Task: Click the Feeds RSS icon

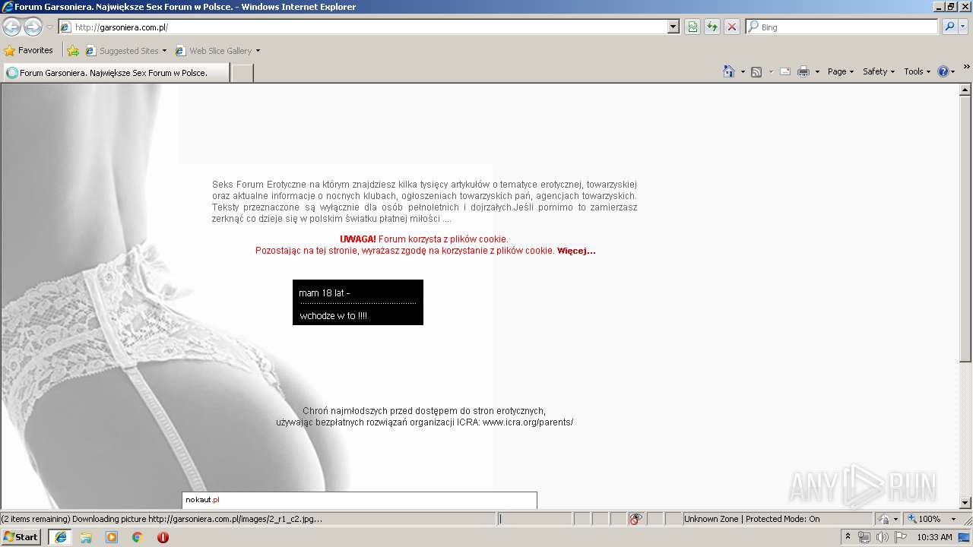Action: point(756,71)
